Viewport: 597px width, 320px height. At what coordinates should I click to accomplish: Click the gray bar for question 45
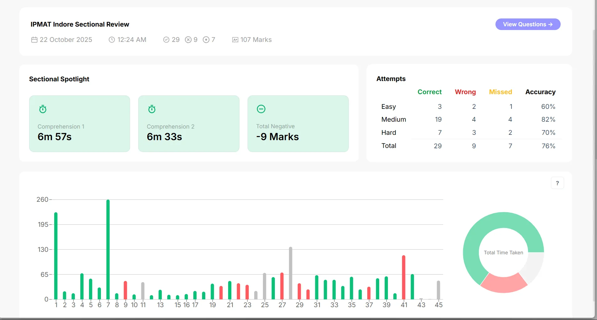point(438,290)
